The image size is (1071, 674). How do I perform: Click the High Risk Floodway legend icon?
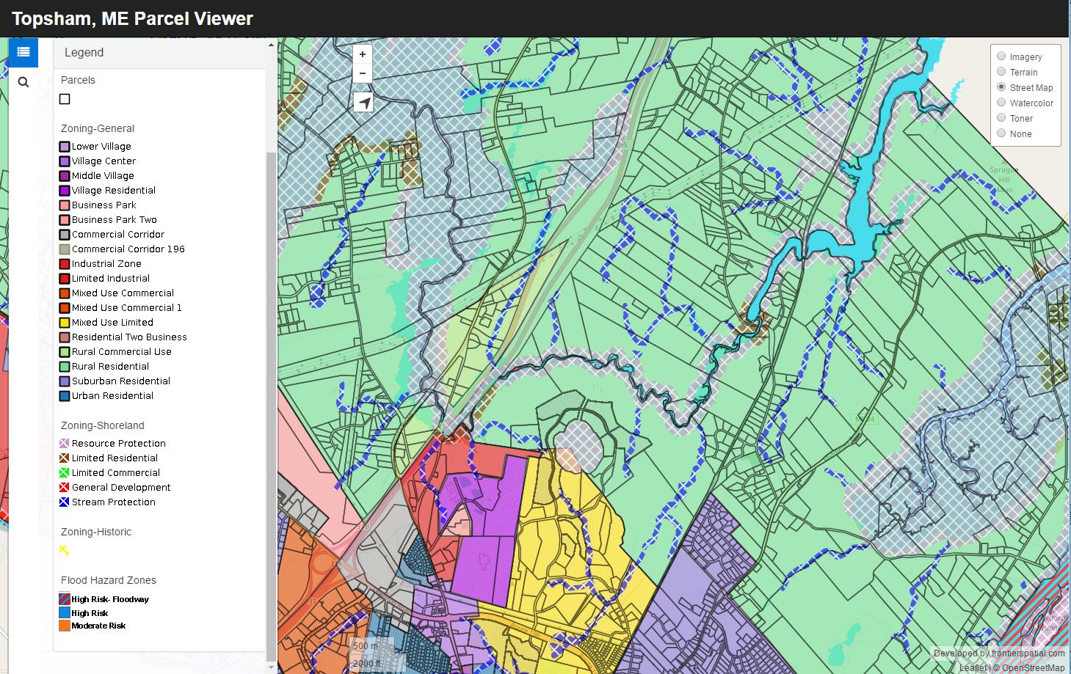pyautogui.click(x=64, y=598)
